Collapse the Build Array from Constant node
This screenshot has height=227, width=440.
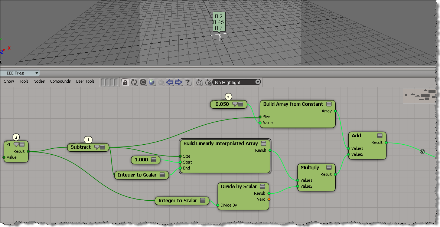(x=329, y=104)
